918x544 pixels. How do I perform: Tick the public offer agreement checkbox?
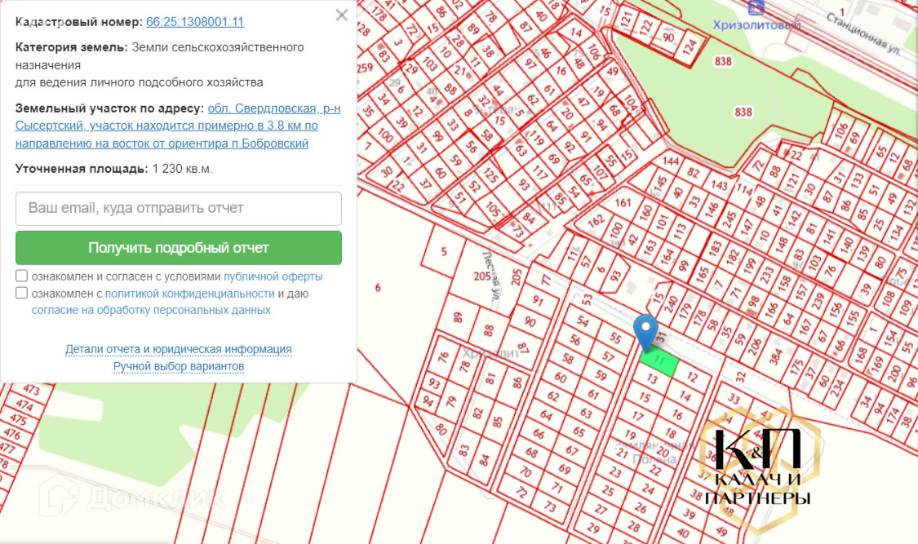point(22,276)
